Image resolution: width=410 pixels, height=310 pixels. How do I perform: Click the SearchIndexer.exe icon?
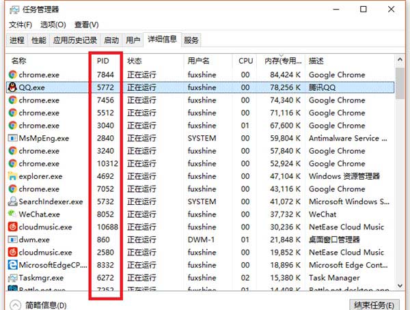(x=12, y=201)
